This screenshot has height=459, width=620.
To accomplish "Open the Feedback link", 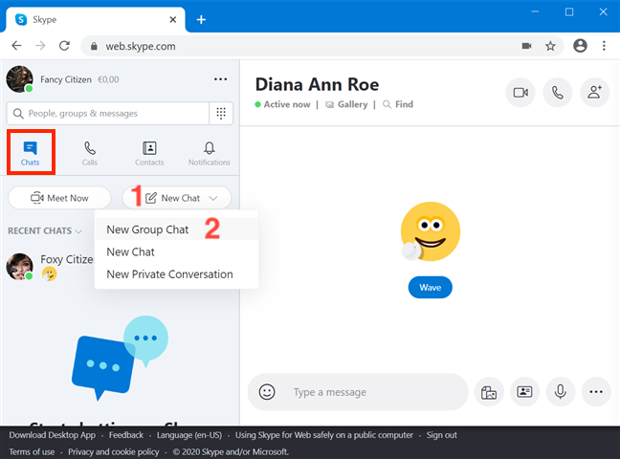I will [x=126, y=435].
